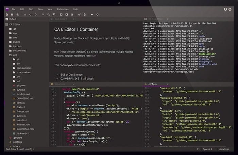Click the paper plane Share icon
Screen dimensions: 238x155
79,15
